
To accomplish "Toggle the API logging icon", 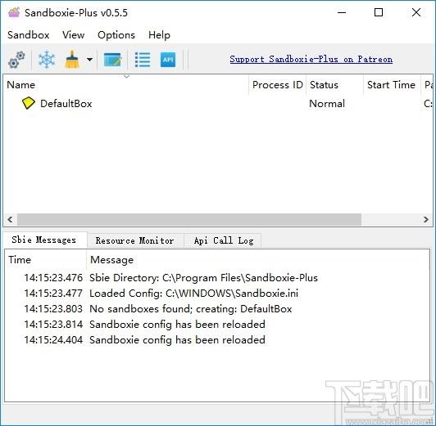I will point(168,60).
